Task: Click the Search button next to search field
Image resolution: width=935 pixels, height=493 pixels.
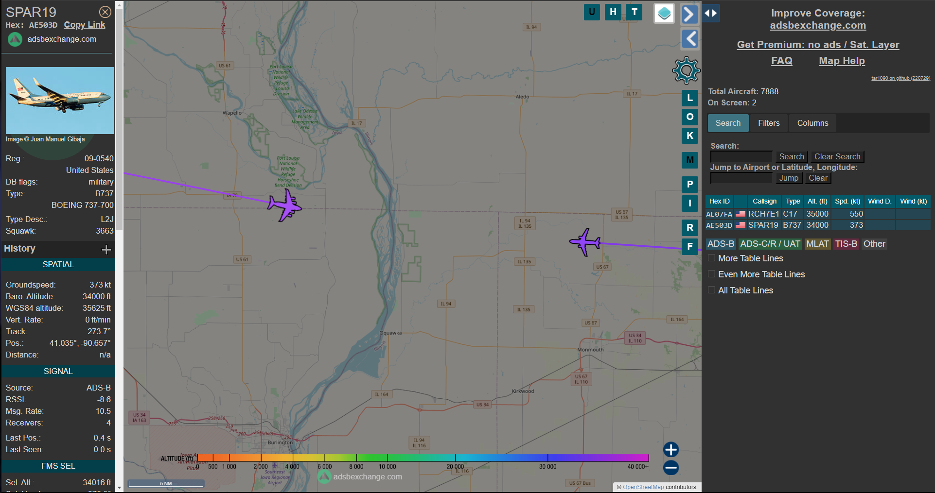Action: point(792,157)
